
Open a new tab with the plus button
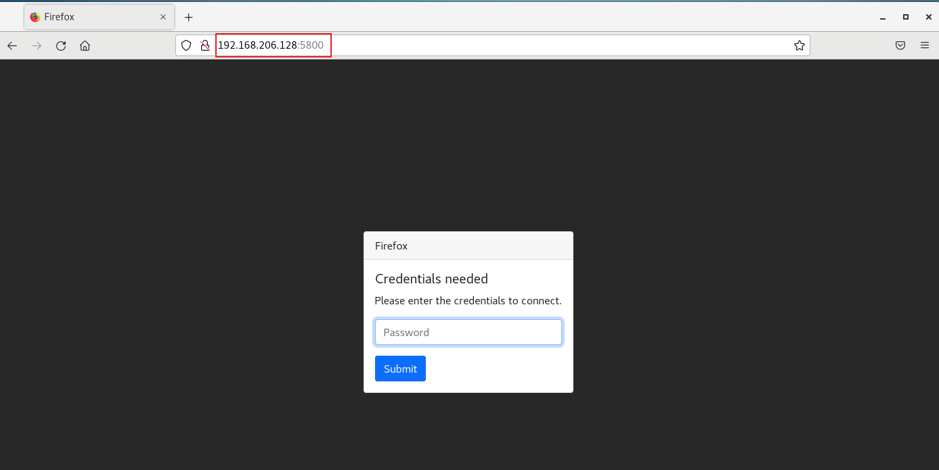189,17
